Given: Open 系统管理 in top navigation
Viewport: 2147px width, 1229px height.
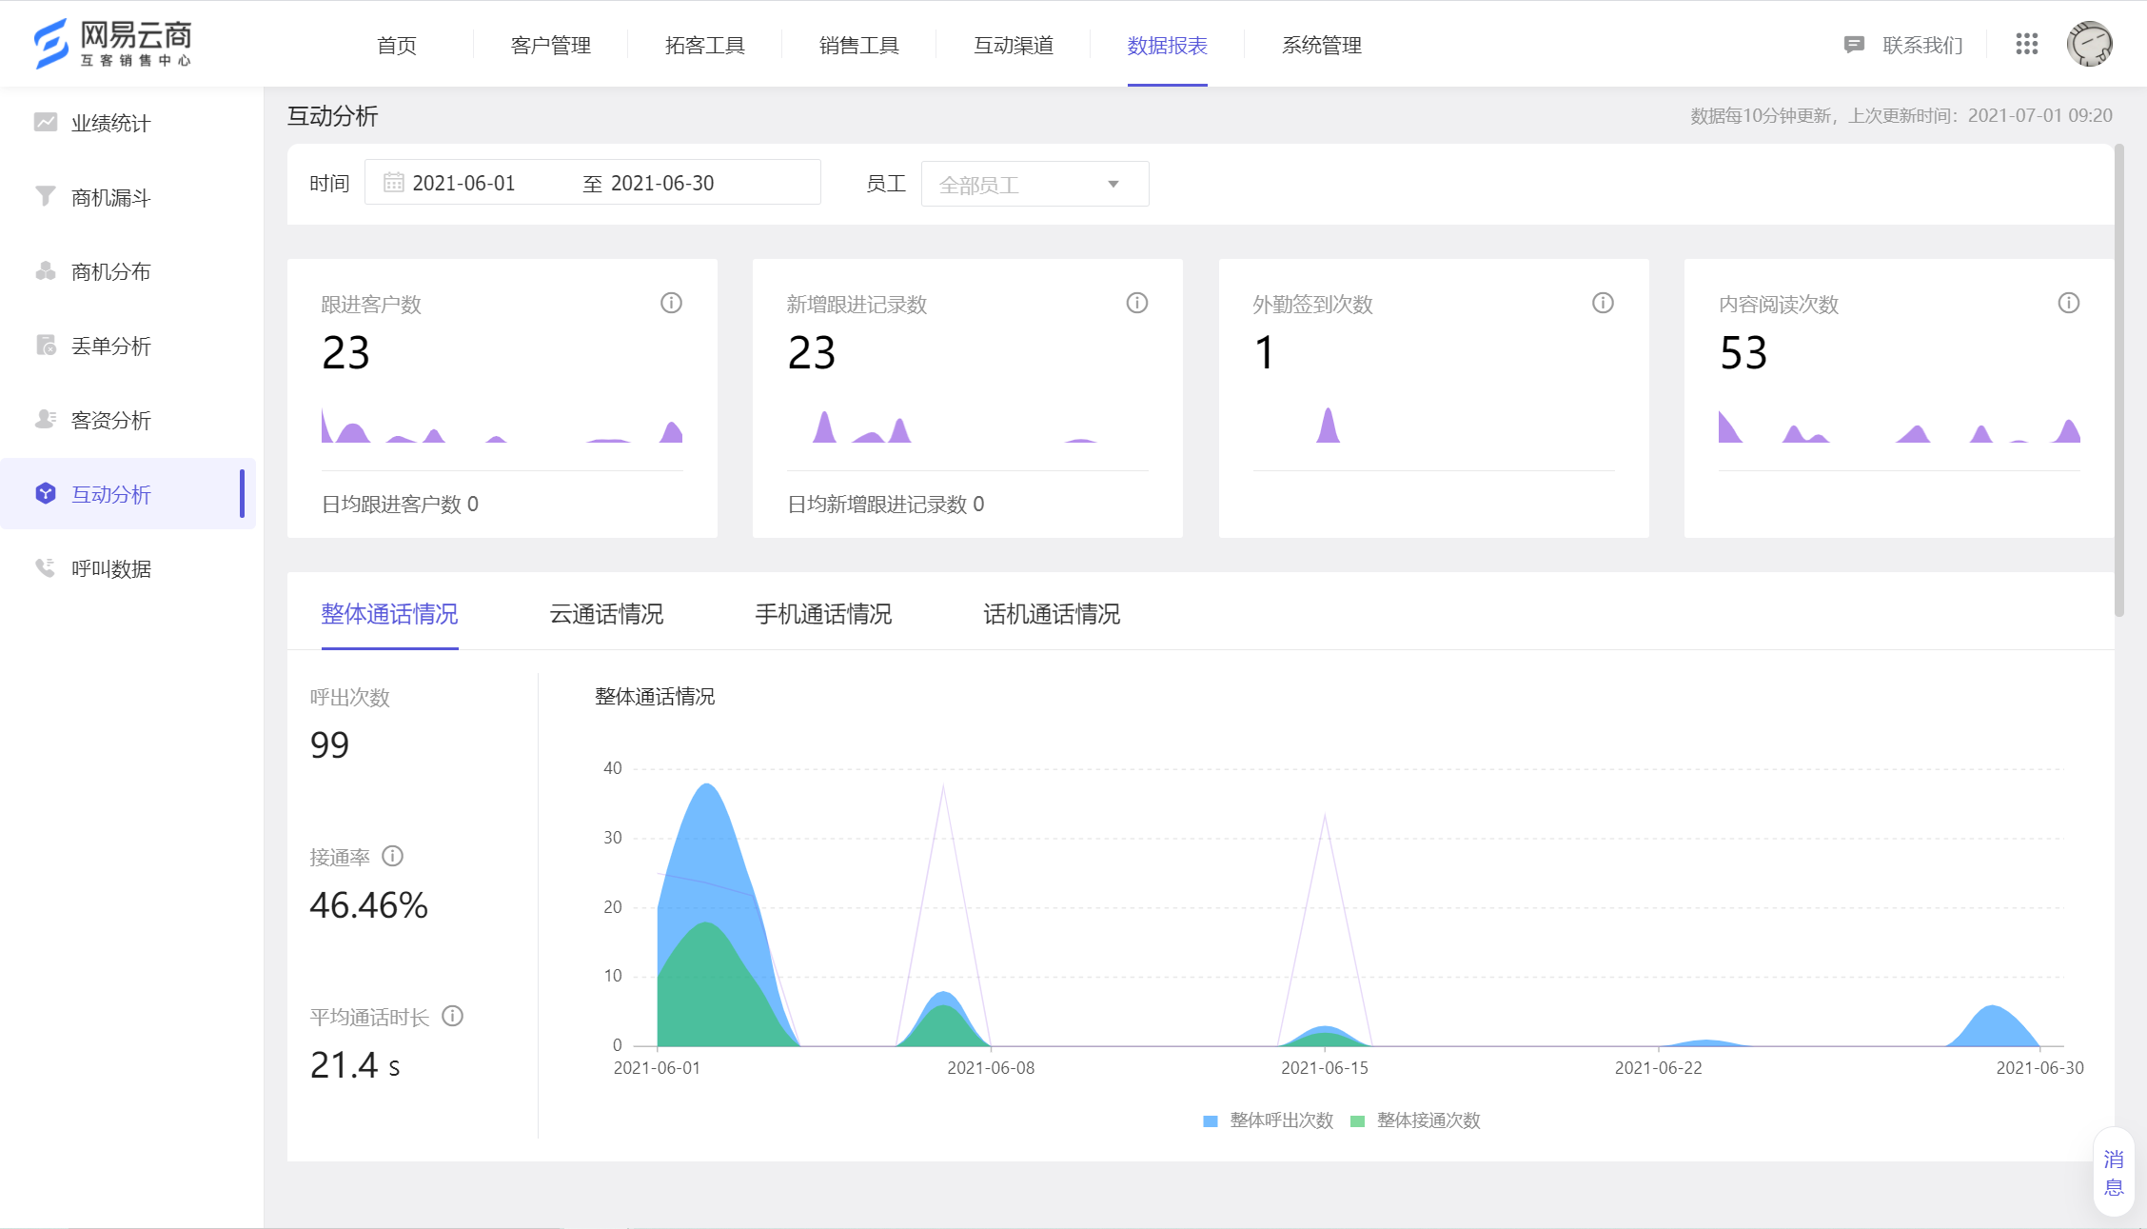Looking at the screenshot, I should [x=1322, y=45].
